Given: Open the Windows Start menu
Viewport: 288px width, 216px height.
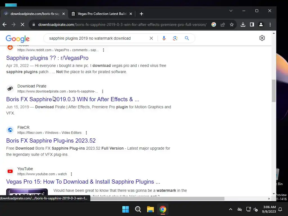Looking at the screenshot, I should pos(126,209).
